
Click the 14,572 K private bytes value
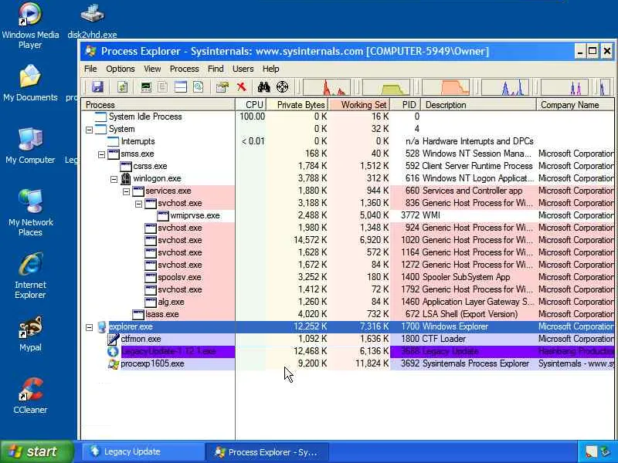311,241
